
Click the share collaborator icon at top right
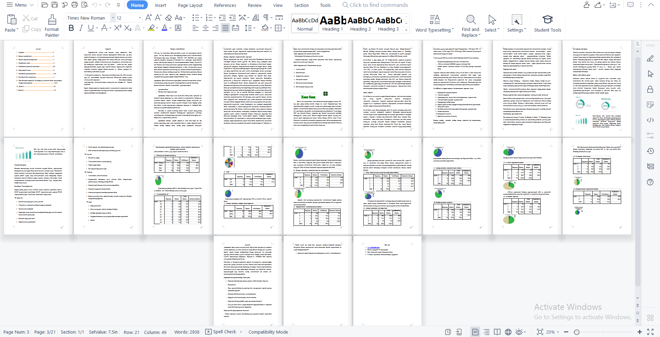coord(587,5)
